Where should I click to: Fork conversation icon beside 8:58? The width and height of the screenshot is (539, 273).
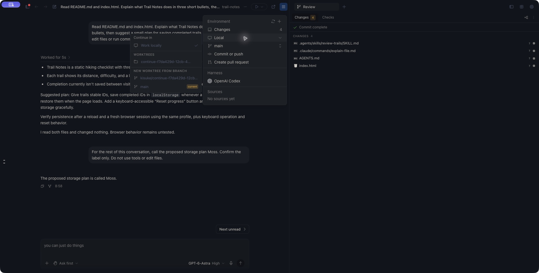(x=50, y=186)
